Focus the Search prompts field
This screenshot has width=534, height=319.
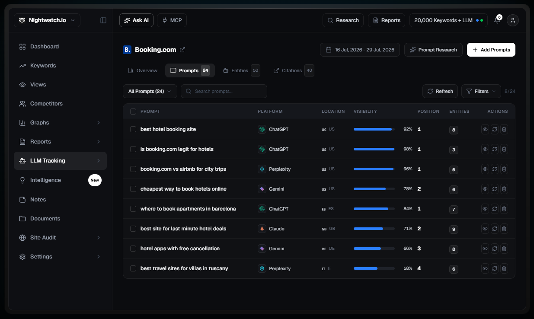pos(224,91)
